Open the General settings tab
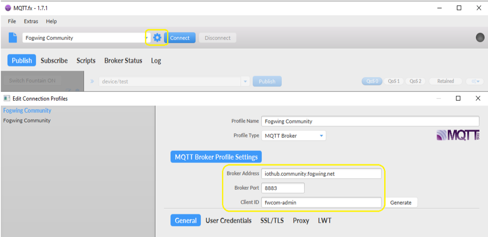This screenshot has width=488, height=237. point(186,221)
